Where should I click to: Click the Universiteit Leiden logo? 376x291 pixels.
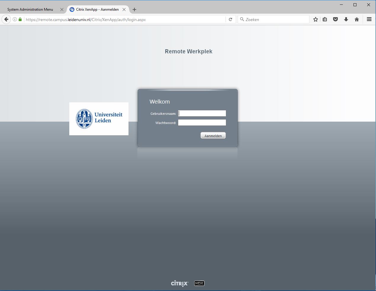(99, 119)
